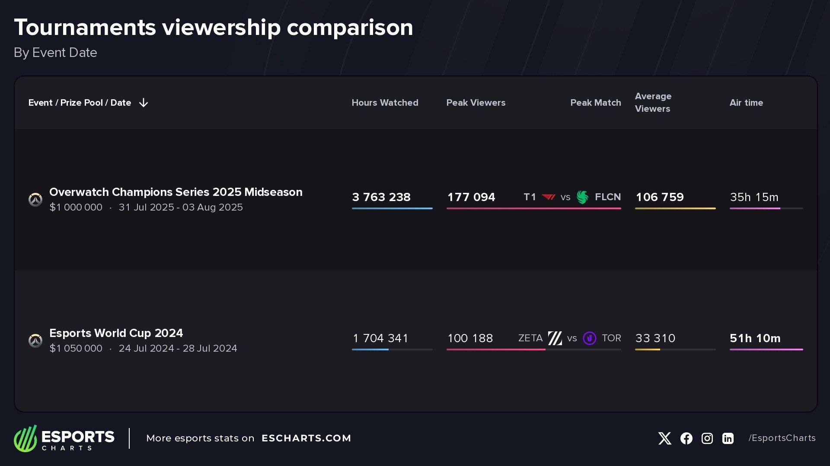Sort by the Peak Viewers column header
This screenshot has width=830, height=466.
pyautogui.click(x=476, y=103)
